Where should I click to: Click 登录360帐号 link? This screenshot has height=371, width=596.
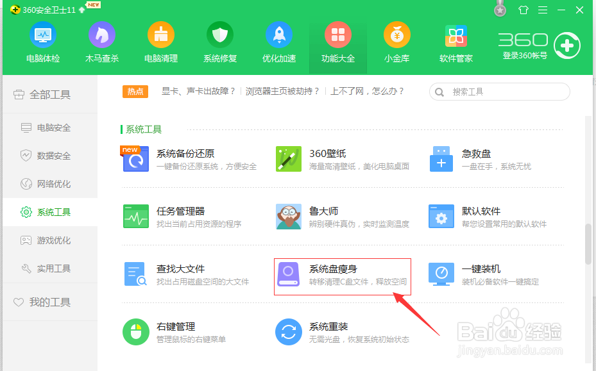click(x=525, y=56)
